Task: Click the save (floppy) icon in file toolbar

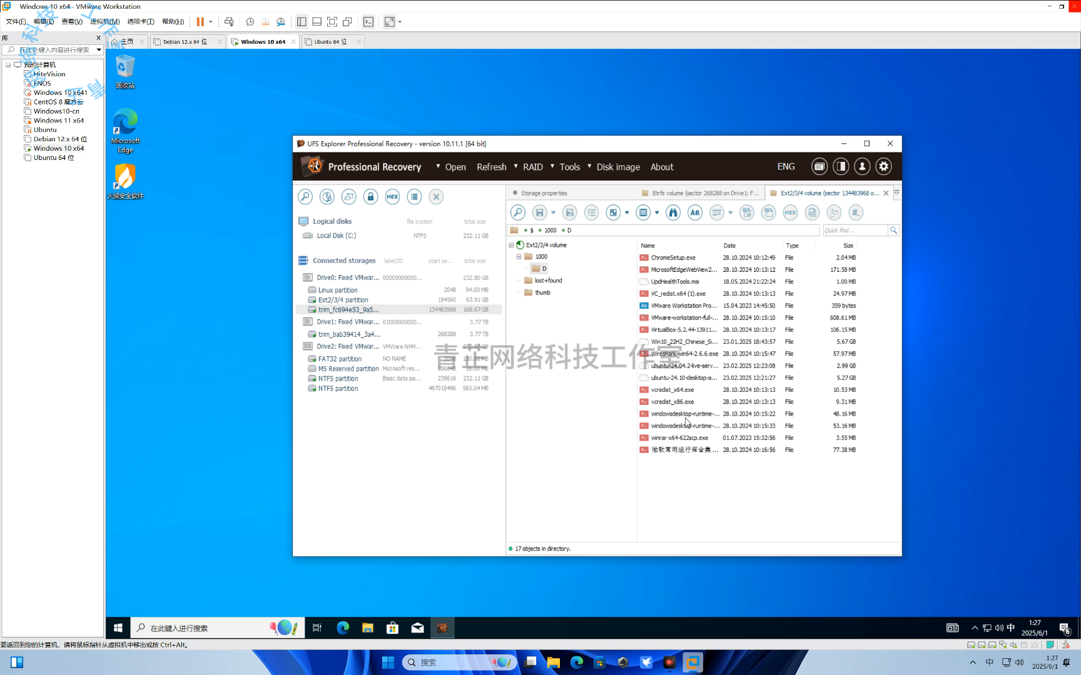Action: (x=540, y=212)
